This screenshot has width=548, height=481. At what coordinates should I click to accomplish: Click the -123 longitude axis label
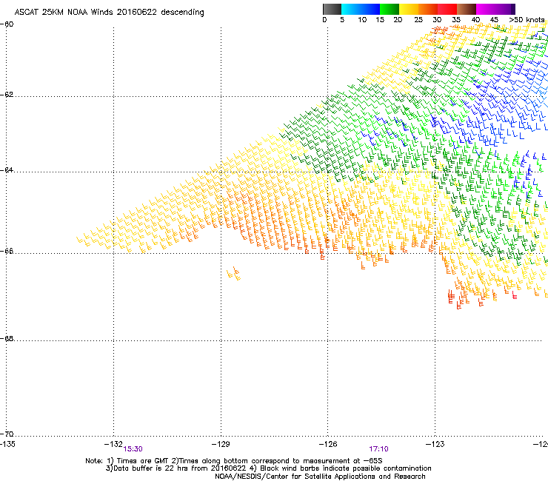[435, 444]
